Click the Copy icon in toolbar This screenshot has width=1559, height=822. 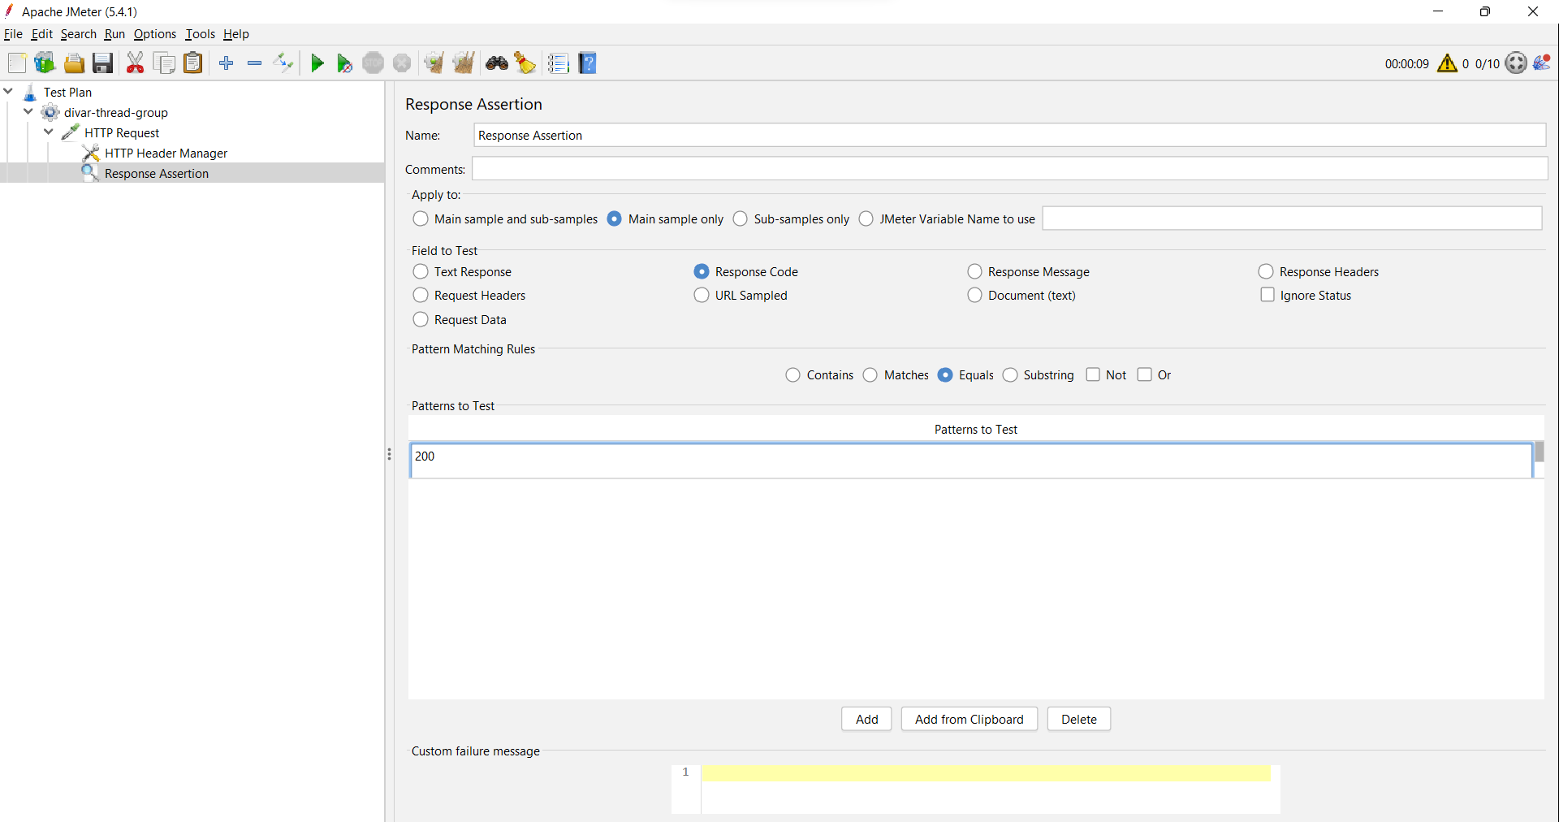tap(164, 63)
